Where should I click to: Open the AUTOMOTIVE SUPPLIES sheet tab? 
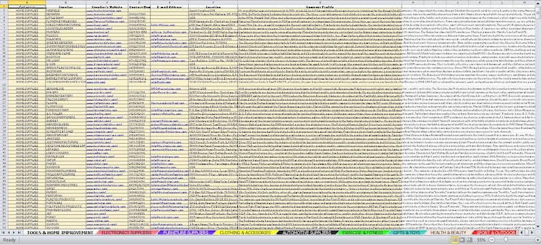click(307, 233)
